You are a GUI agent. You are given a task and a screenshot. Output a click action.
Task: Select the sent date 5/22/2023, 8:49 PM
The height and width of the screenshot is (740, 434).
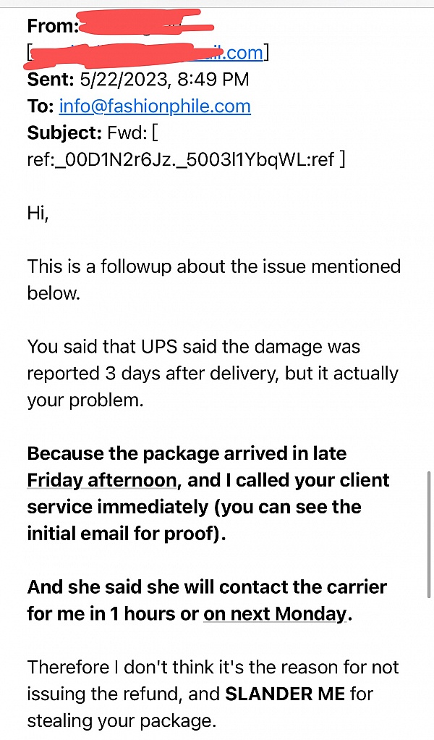point(165,79)
